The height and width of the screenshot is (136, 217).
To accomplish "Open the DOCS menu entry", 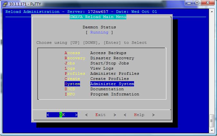I will tap(70, 89).
